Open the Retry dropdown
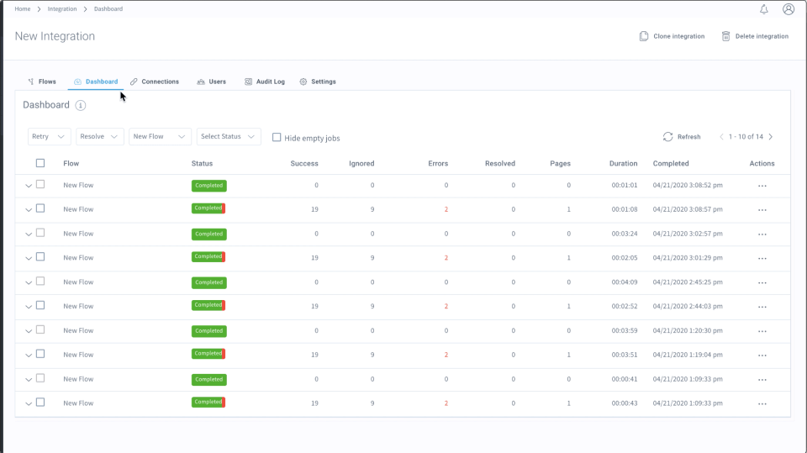This screenshot has height=453, width=807. coord(50,136)
